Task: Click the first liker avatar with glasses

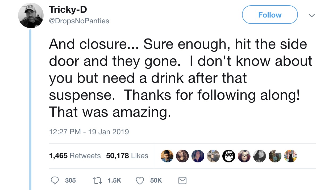Action: point(167,156)
